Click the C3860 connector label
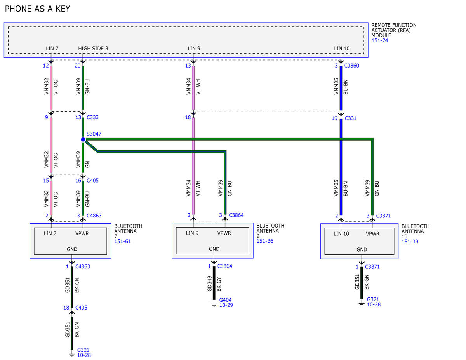This screenshot has height=360, width=466. [x=352, y=66]
